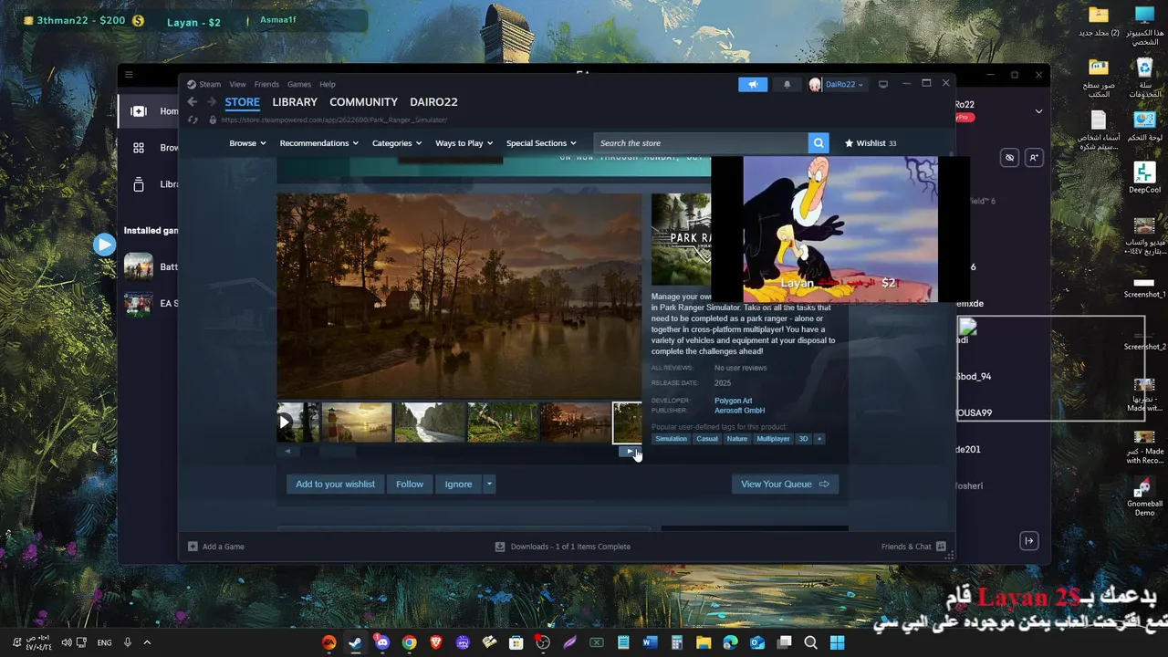Open Recycle Bin on desktop
This screenshot has height=657, width=1168.
pos(1144,78)
